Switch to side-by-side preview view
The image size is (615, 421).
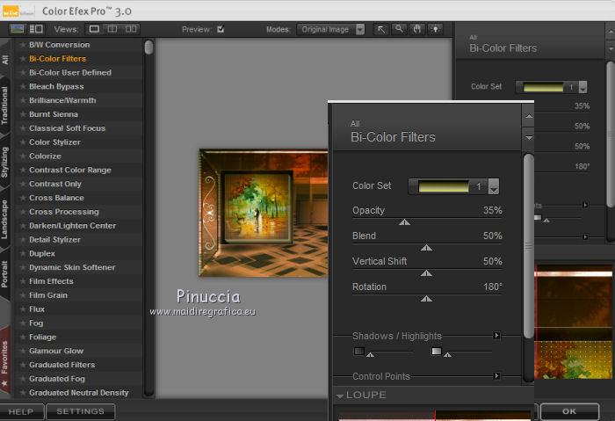tap(132, 29)
